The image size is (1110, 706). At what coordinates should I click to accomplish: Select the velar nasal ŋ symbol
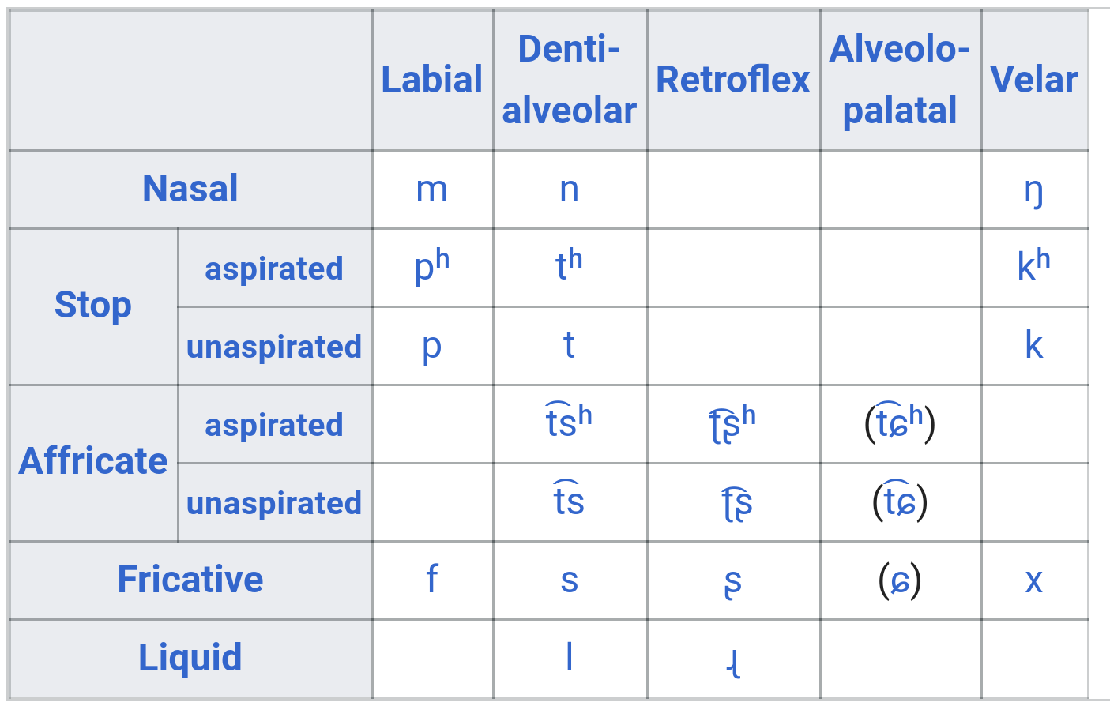tap(1033, 191)
